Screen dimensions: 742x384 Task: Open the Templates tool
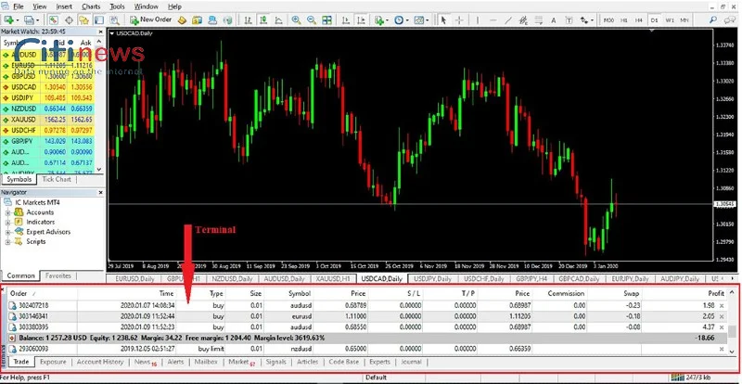click(x=419, y=19)
